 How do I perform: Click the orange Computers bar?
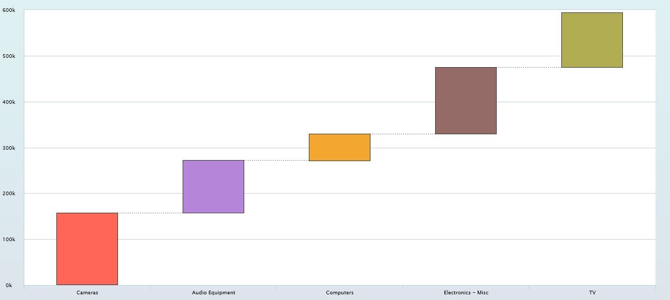339,147
